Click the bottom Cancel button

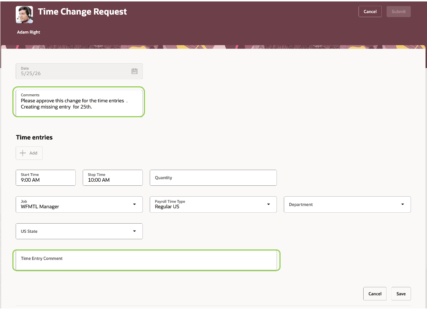coord(375,294)
